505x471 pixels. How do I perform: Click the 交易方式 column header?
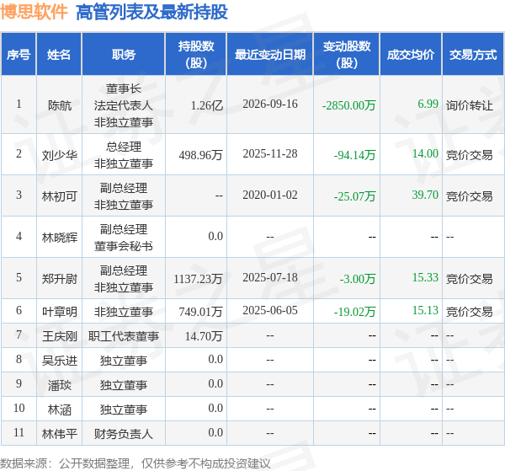473,54
